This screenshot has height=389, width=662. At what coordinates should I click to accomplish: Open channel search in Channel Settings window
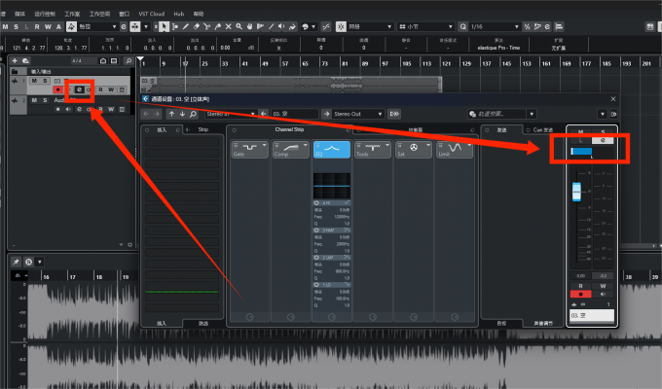point(193,114)
